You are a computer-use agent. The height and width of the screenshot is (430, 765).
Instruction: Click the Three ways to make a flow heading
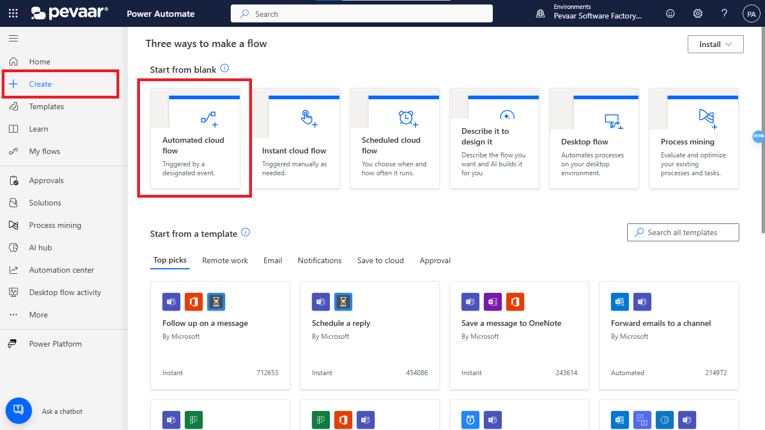pos(206,44)
